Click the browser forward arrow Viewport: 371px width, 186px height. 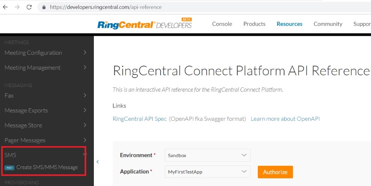point(17,7)
